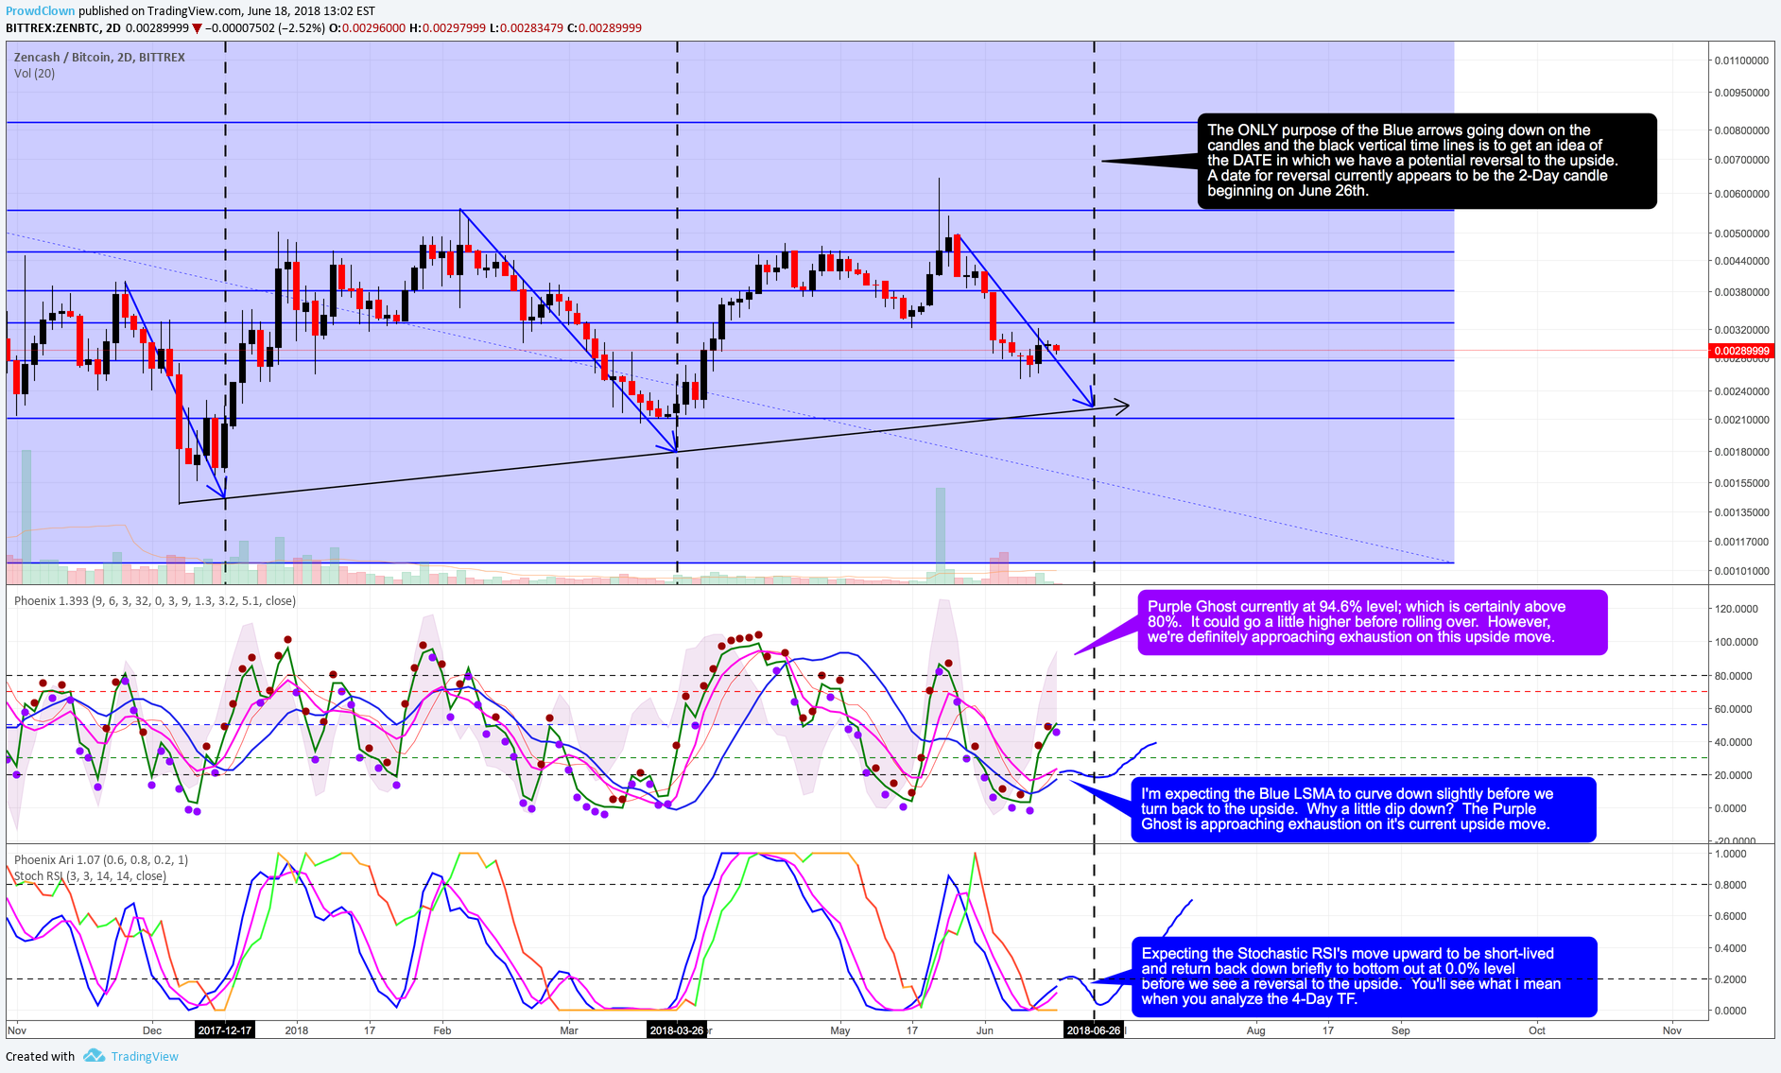Select the 2018-06-26 date marker label

(1094, 1030)
